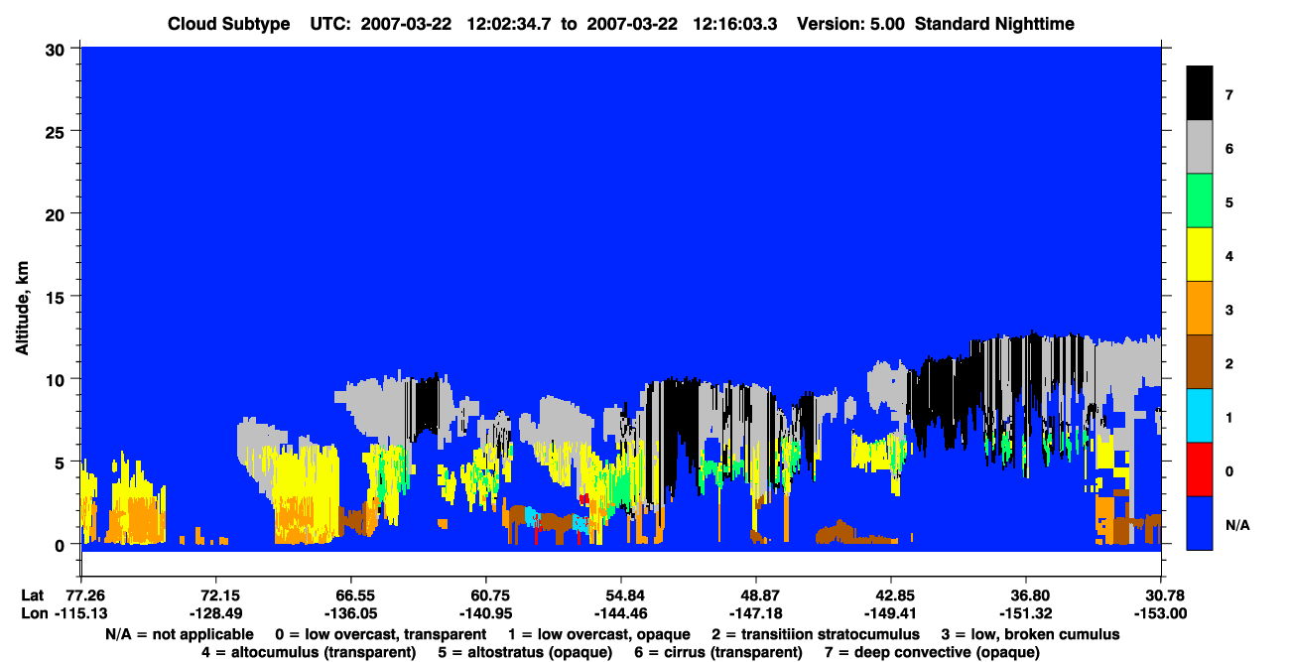This screenshot has width=1290, height=662.
Task: Click longitude value -151.32
Action: tap(1026, 612)
